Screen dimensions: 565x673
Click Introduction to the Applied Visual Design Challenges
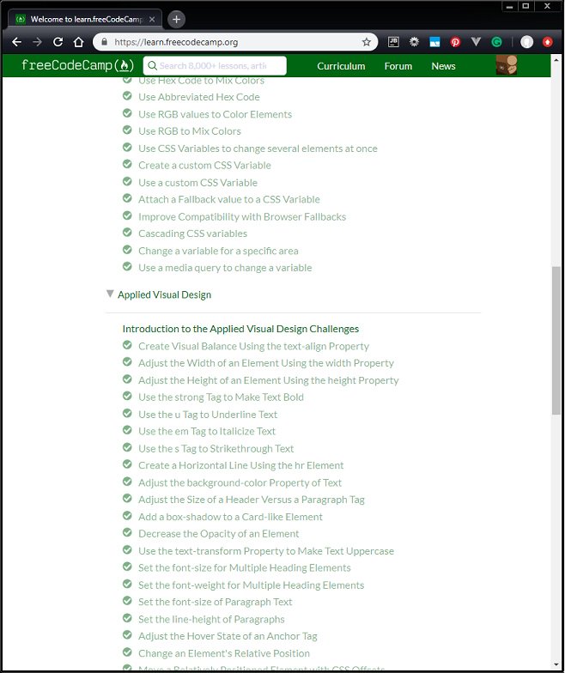240,329
